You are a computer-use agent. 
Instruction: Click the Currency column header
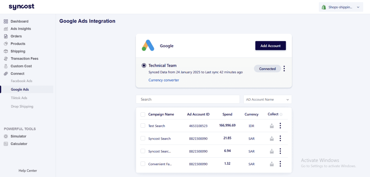(251, 114)
